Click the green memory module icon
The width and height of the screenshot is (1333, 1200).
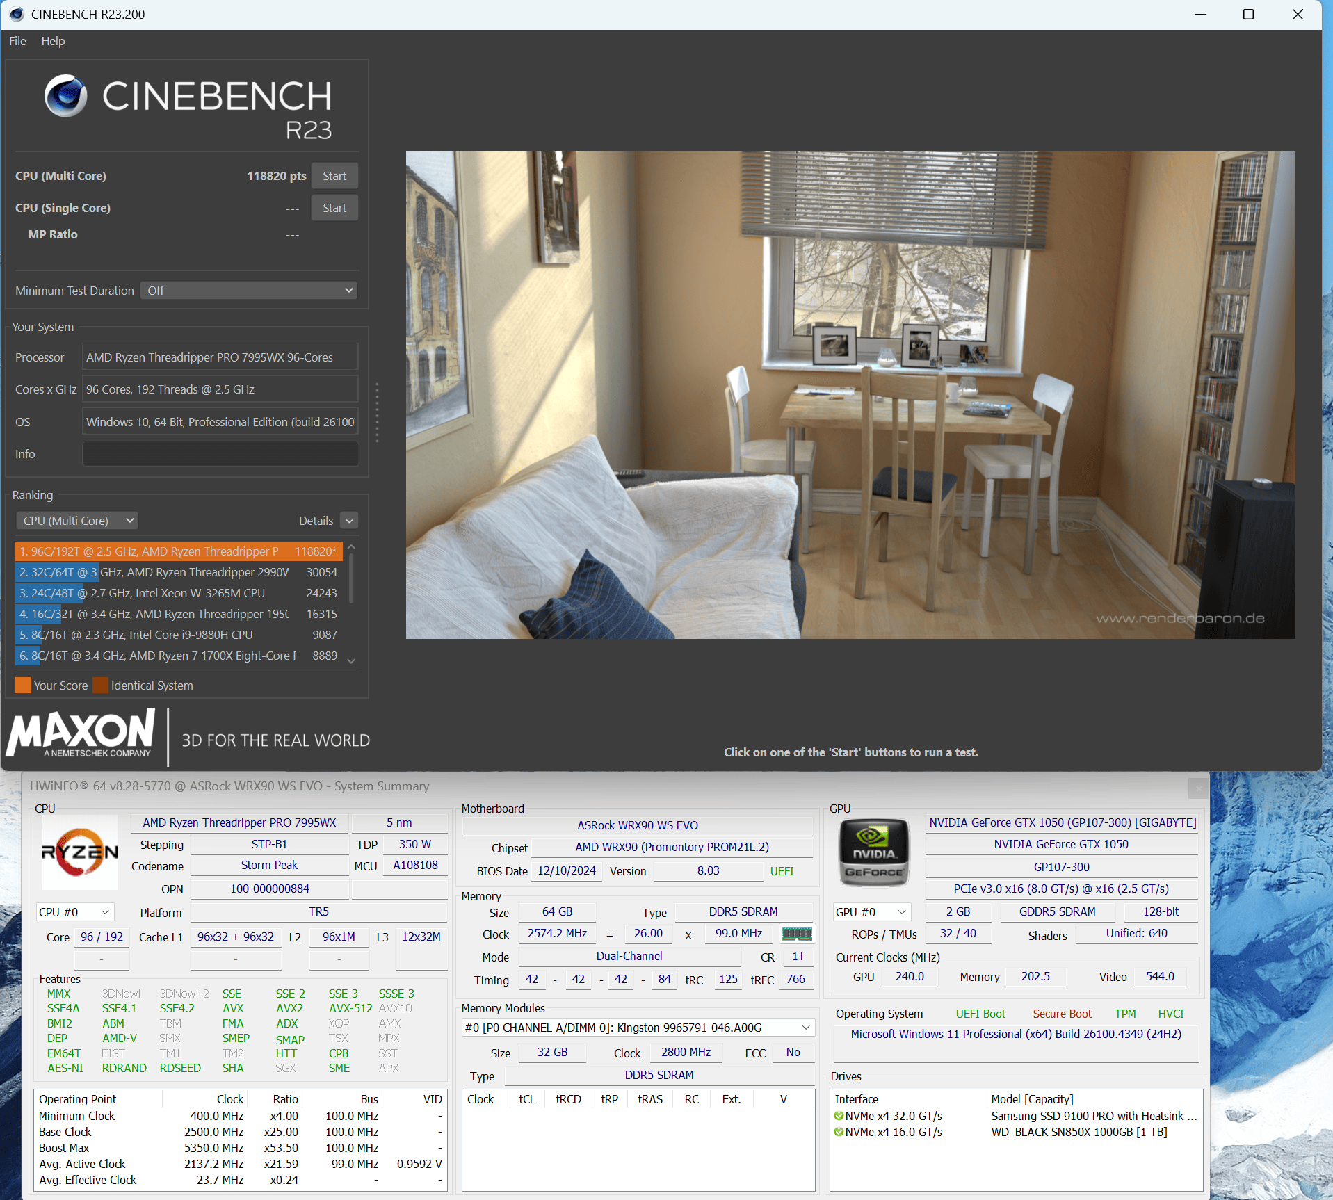click(x=797, y=934)
